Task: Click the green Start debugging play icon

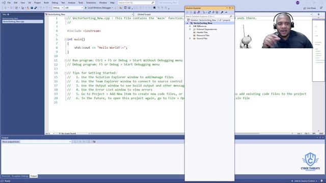Action: click(x=86, y=8)
